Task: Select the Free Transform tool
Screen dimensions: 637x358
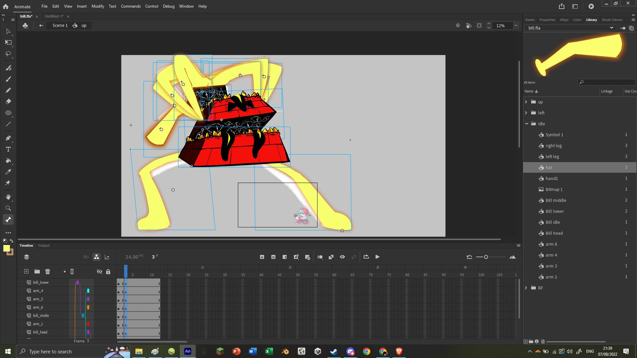Action: 8,42
